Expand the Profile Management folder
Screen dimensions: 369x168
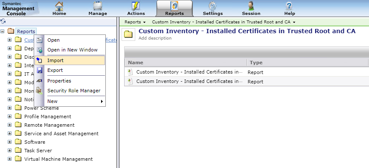click(x=9, y=117)
